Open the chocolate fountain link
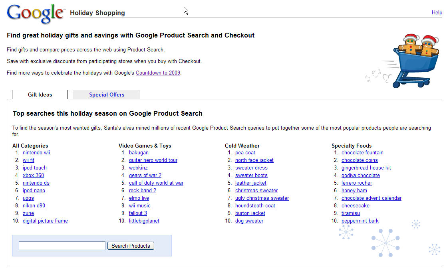Viewport: 445px width, 272px height. point(362,153)
